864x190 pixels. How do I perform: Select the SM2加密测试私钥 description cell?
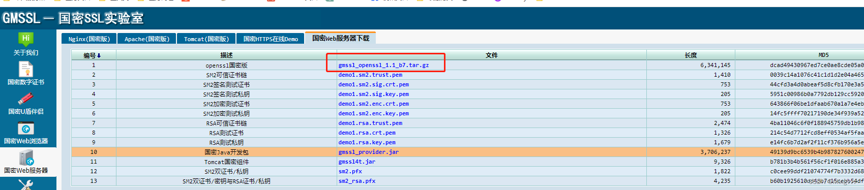[x=226, y=114]
